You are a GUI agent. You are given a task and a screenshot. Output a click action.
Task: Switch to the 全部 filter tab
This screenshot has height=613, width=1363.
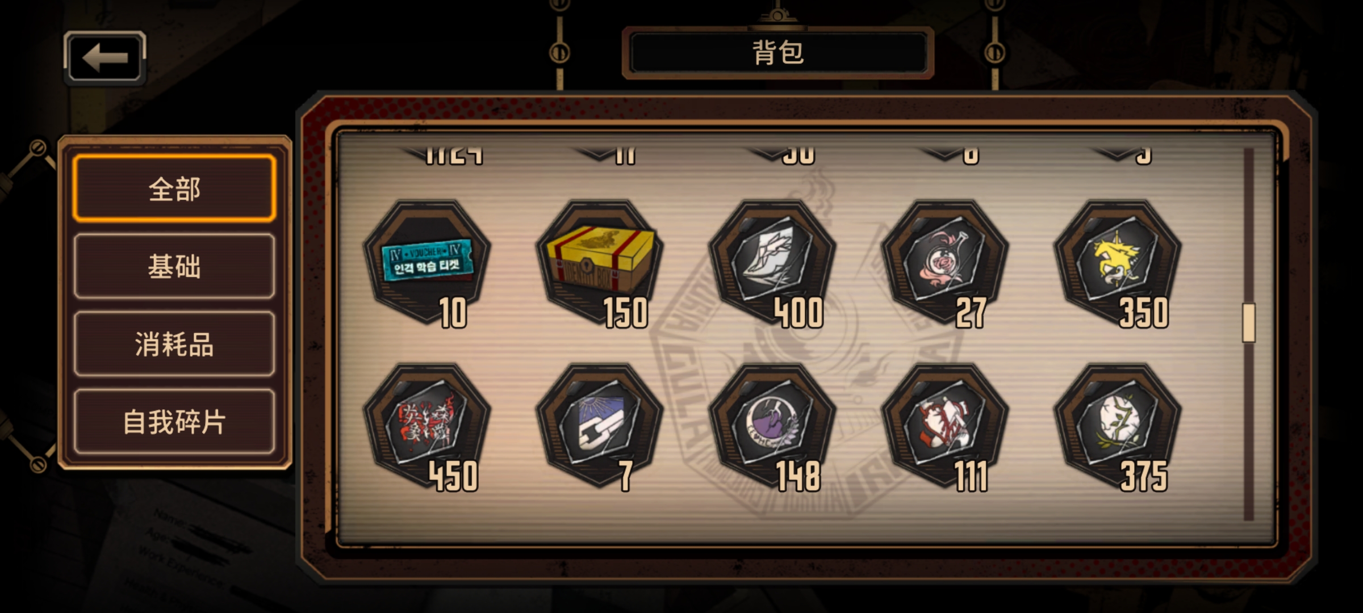click(x=174, y=188)
